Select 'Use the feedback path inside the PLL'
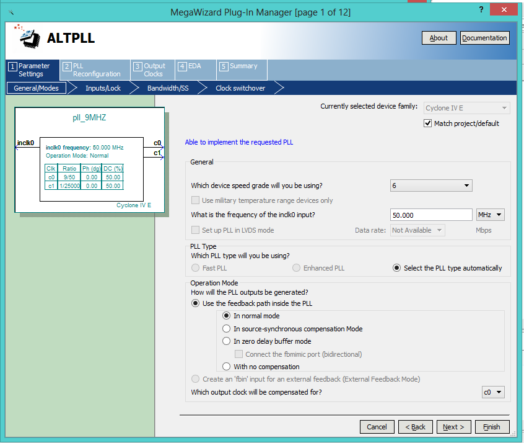Viewport: 524px width, 443px height. point(195,303)
